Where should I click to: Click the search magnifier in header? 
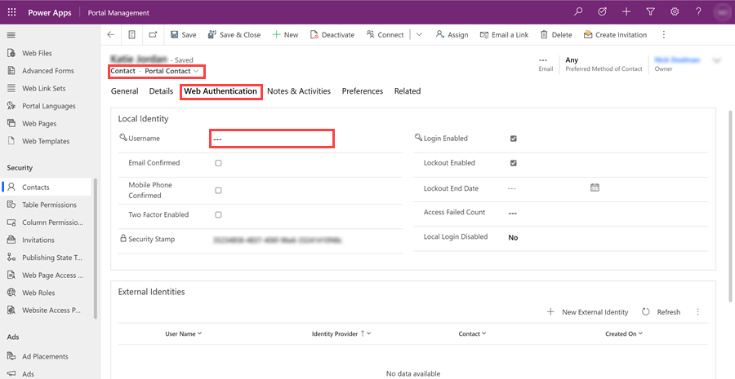578,11
